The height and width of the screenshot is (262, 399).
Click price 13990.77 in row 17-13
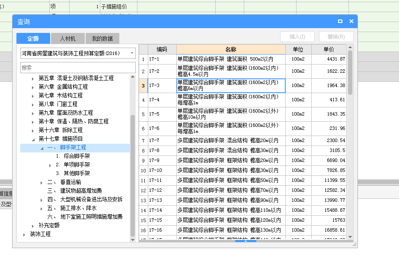329,200
